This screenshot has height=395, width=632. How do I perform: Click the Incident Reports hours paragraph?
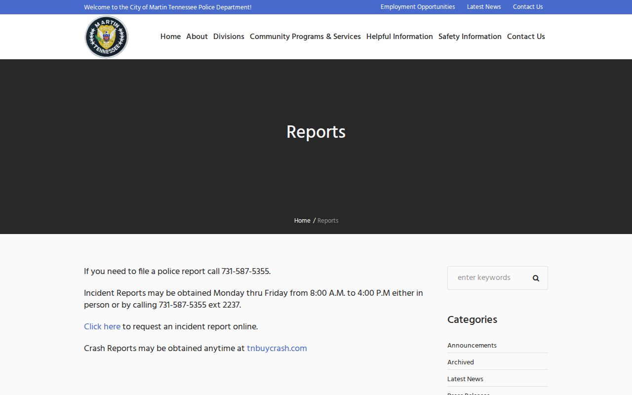tap(253, 299)
